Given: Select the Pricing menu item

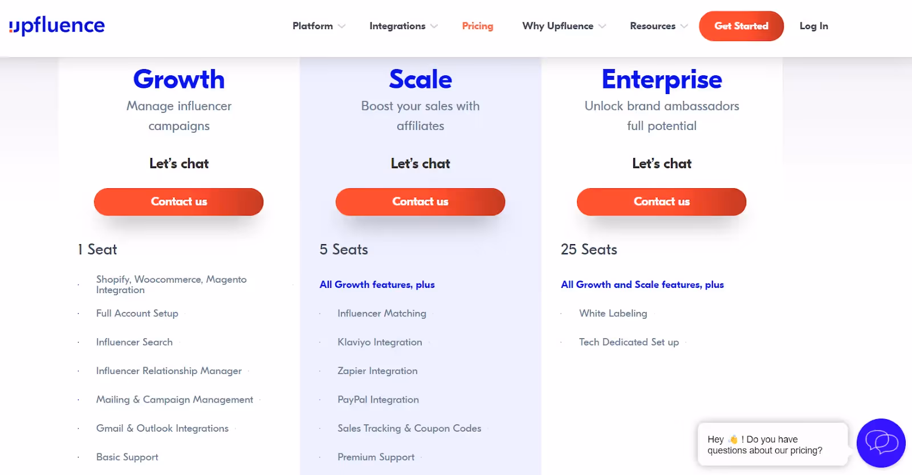Looking at the screenshot, I should [x=477, y=26].
